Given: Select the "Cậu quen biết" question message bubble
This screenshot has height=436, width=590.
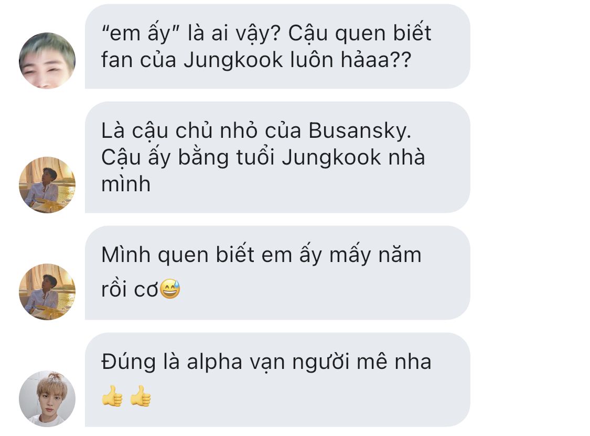Looking at the screenshot, I should click(x=277, y=47).
